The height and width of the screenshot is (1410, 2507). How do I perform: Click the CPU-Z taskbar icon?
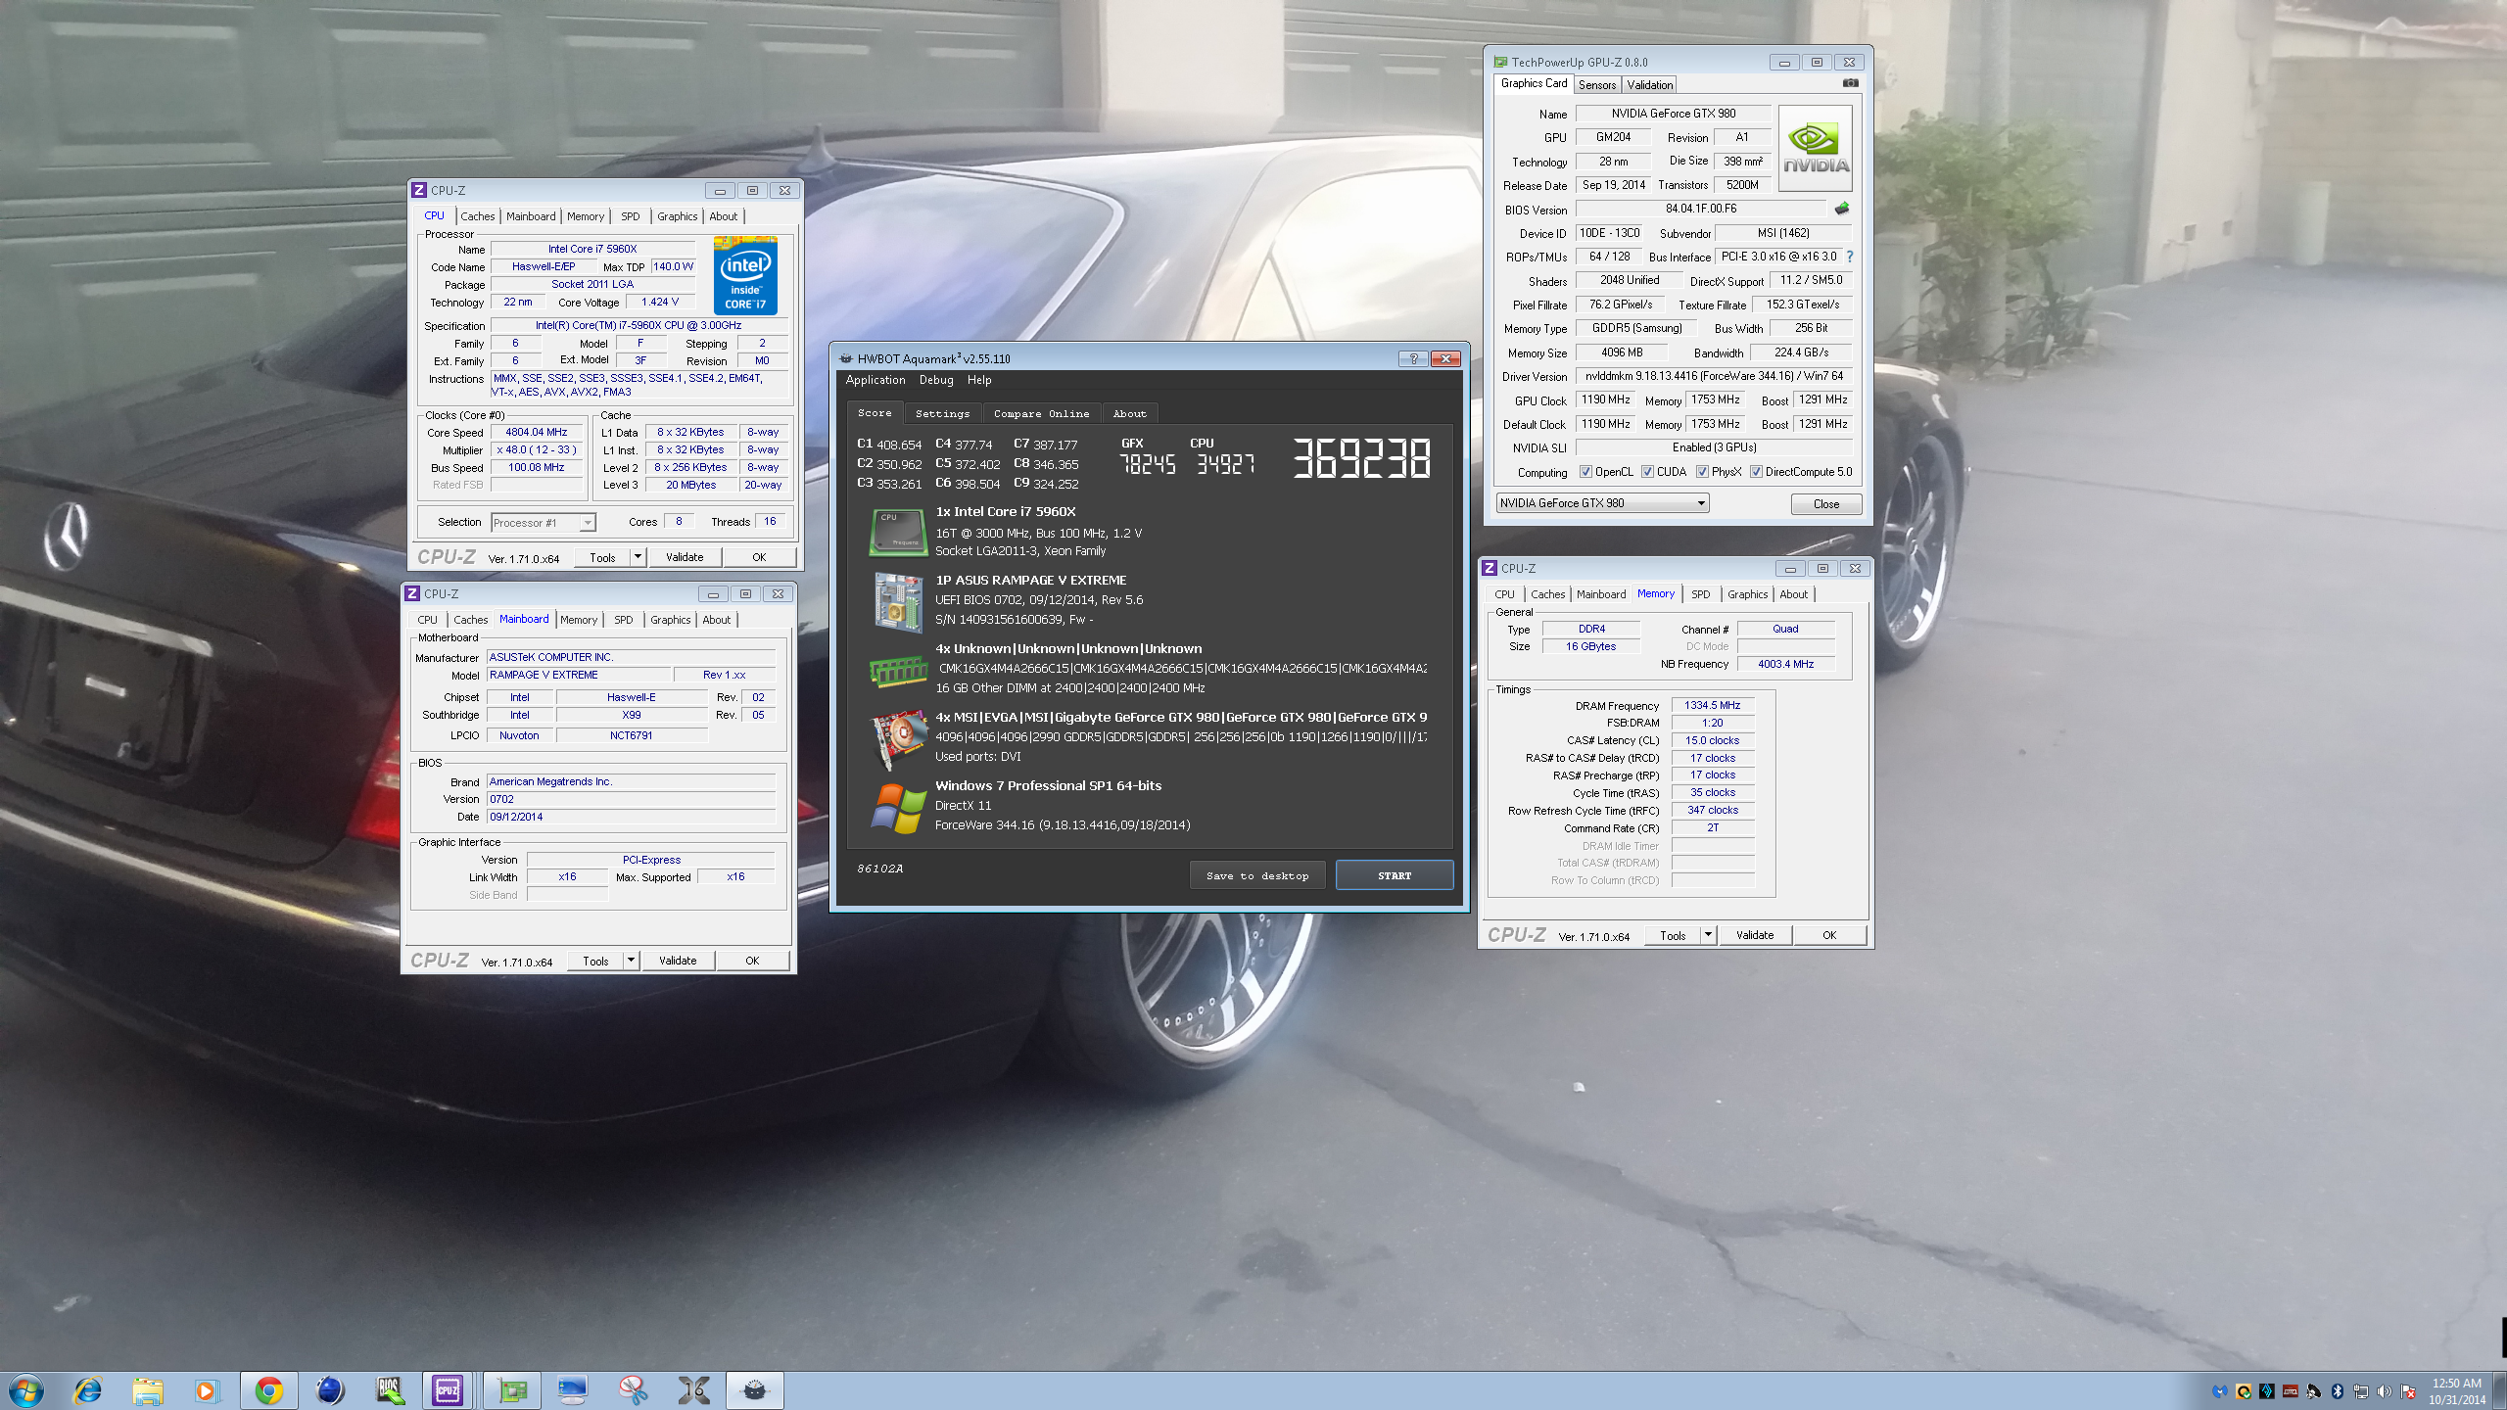click(x=449, y=1389)
